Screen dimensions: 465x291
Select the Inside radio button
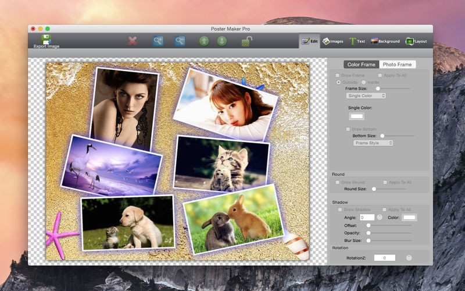(364, 82)
